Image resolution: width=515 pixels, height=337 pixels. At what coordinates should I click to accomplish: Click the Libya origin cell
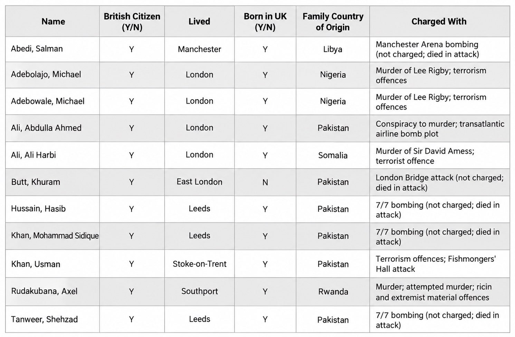(x=333, y=49)
